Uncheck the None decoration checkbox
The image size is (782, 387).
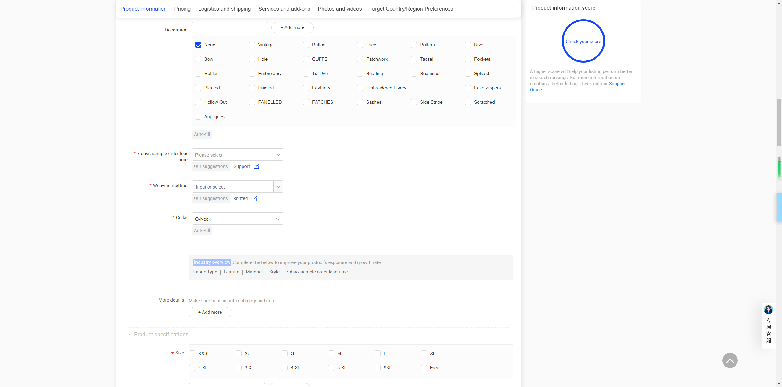[198, 45]
